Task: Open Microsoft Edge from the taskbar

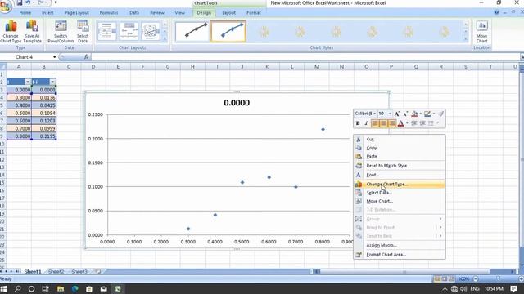Action: click(x=75, y=288)
